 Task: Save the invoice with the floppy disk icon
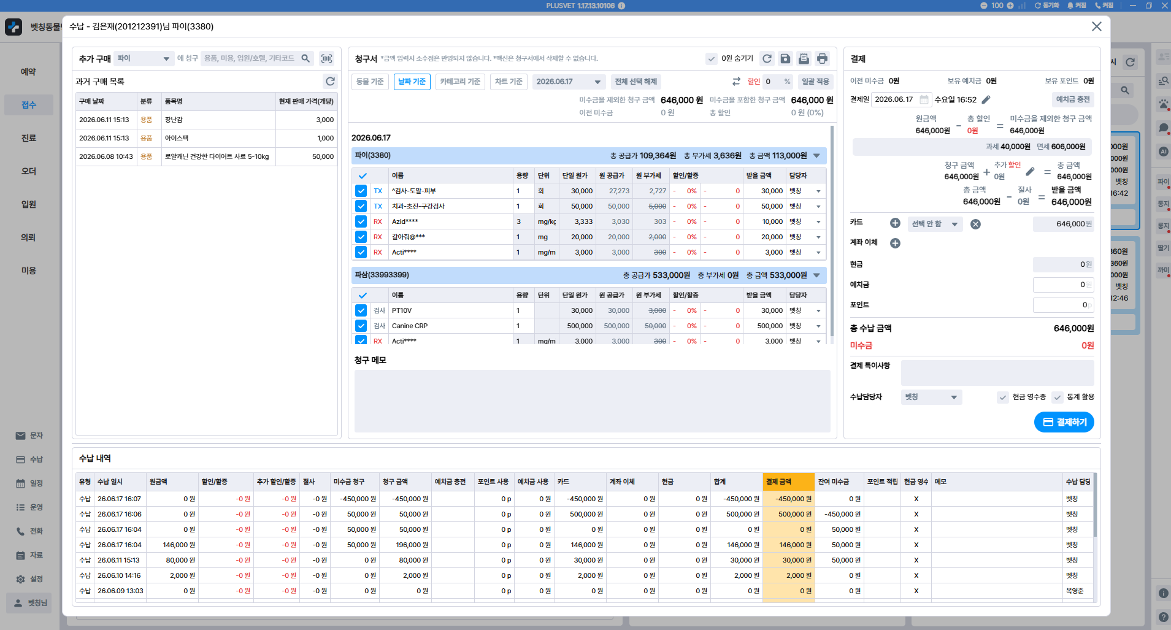pyautogui.click(x=785, y=58)
